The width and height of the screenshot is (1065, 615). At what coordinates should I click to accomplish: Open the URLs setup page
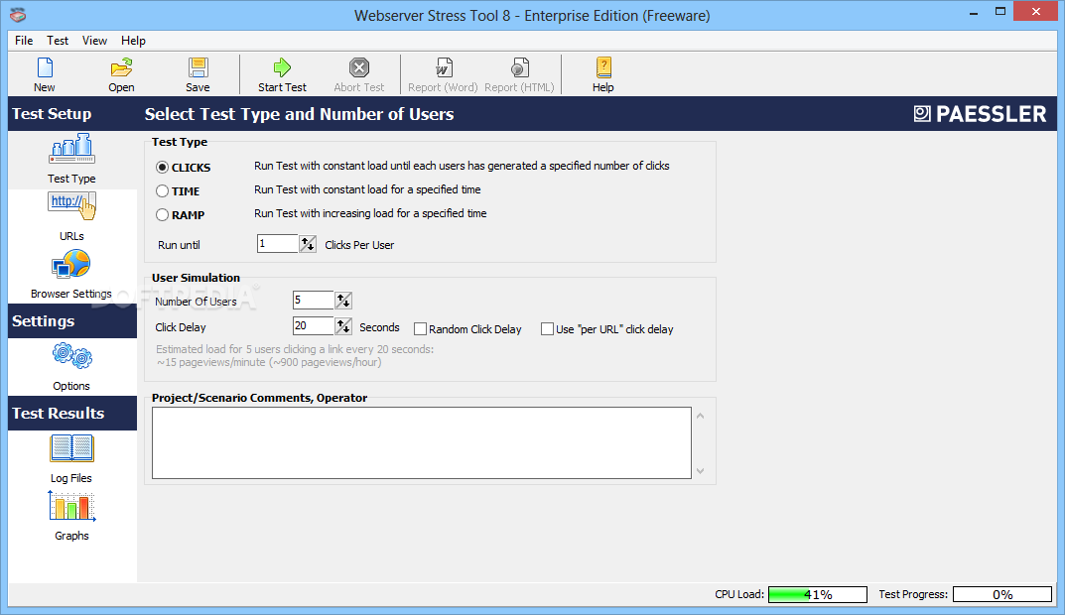tap(71, 216)
